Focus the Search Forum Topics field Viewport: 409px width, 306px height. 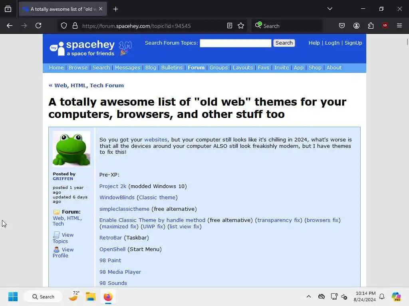[x=236, y=43]
